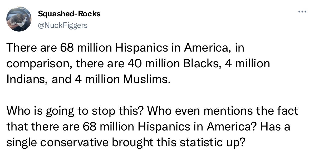Click the word 'America,' in the first line

pyautogui.click(x=207, y=48)
